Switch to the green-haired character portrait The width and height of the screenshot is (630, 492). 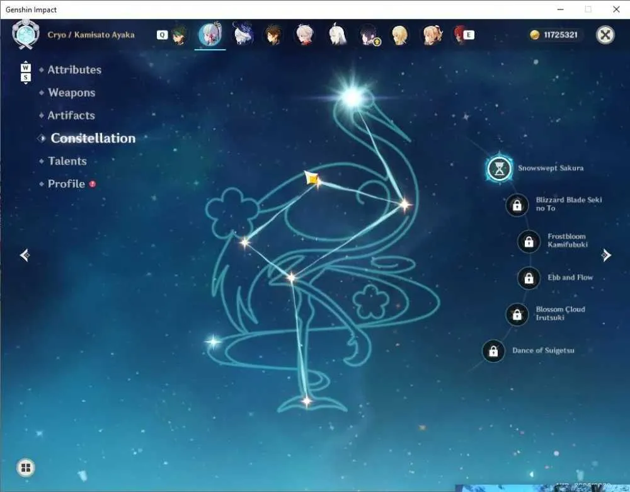coord(180,35)
